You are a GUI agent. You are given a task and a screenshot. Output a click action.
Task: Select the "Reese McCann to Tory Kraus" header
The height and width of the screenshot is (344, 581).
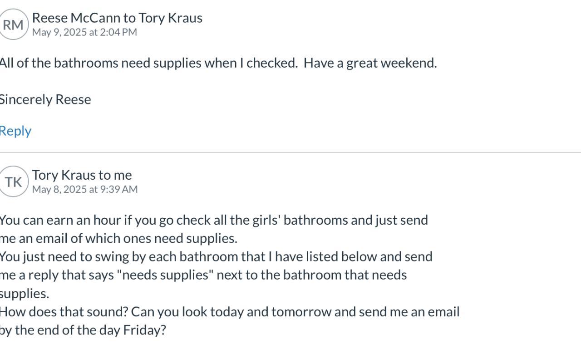117,18
